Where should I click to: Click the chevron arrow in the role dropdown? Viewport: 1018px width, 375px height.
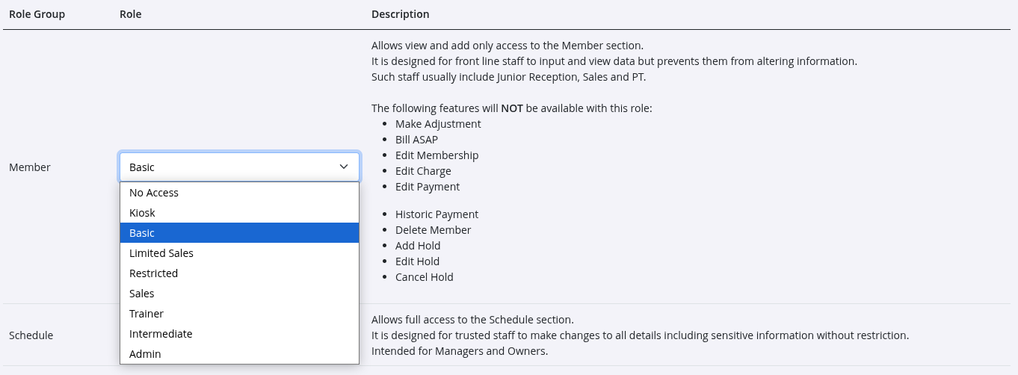344,167
